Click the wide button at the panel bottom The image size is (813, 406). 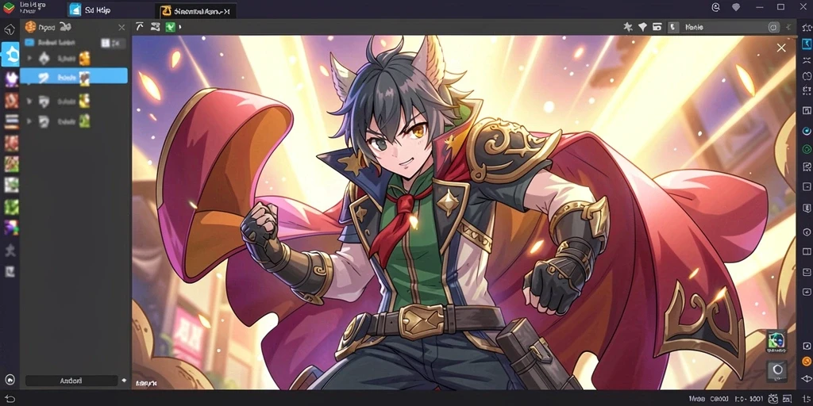click(x=71, y=381)
